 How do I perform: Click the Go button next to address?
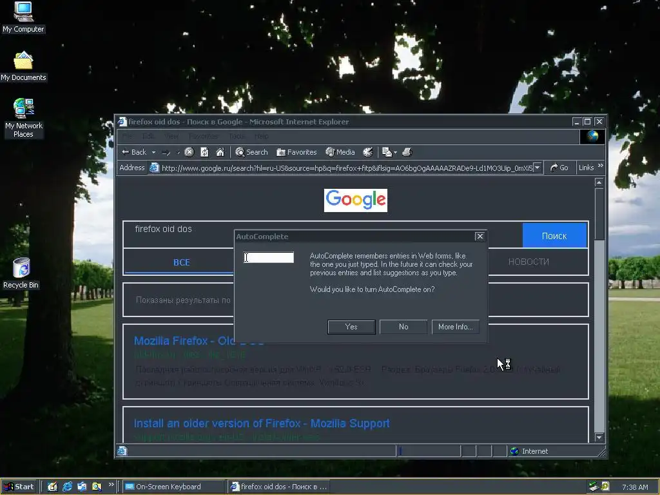(x=559, y=168)
